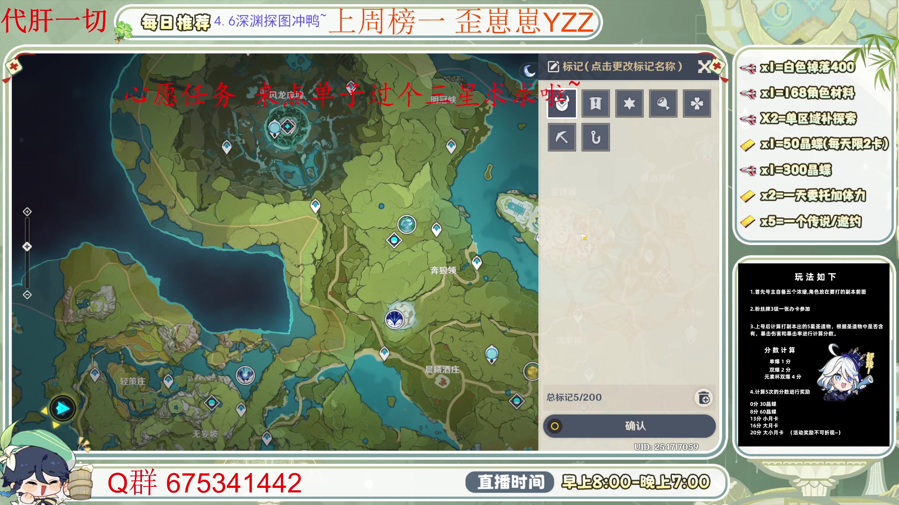Select waypoint directly south of Stormterror's Lair
This screenshot has height=505, width=899.
315,206
